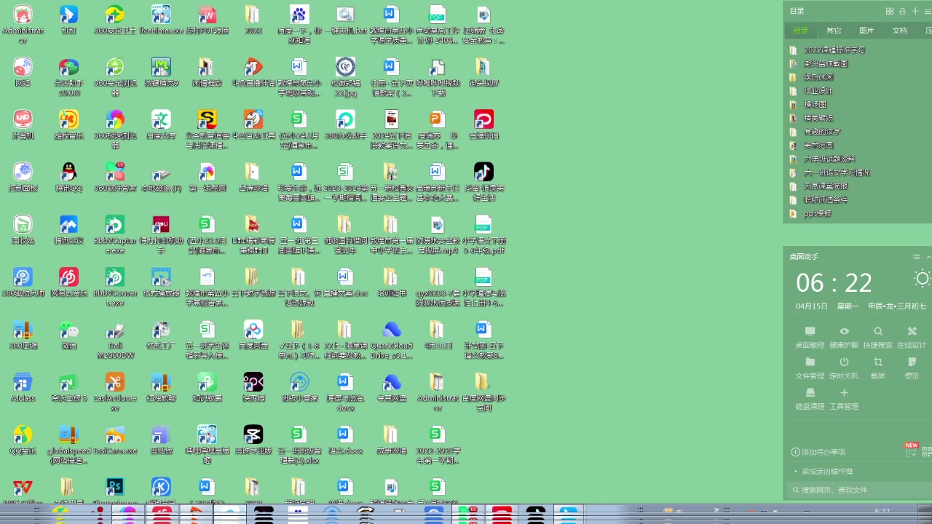The width and height of the screenshot is (932, 524).
Task: Launch 360极速浏览器
Action: 115,130
